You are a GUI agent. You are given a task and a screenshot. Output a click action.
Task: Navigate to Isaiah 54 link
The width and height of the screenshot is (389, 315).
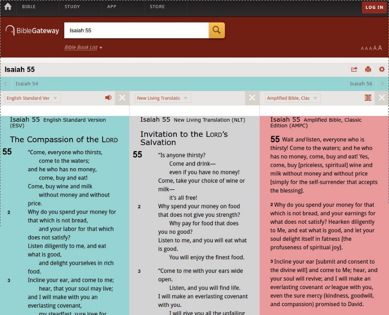point(27,84)
